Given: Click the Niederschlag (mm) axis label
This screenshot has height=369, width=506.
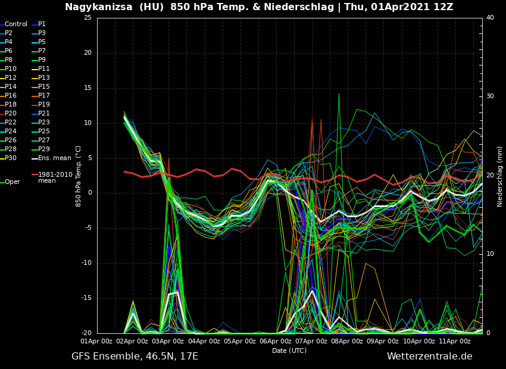Looking at the screenshot, I should coord(500,176).
